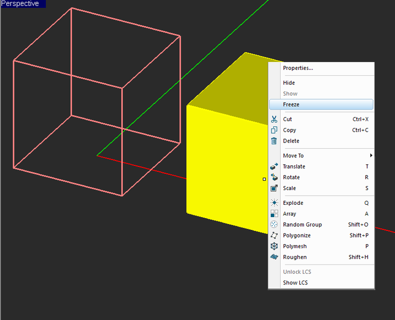Click the Roughen icon
This screenshot has width=395, height=320.
pyautogui.click(x=274, y=257)
